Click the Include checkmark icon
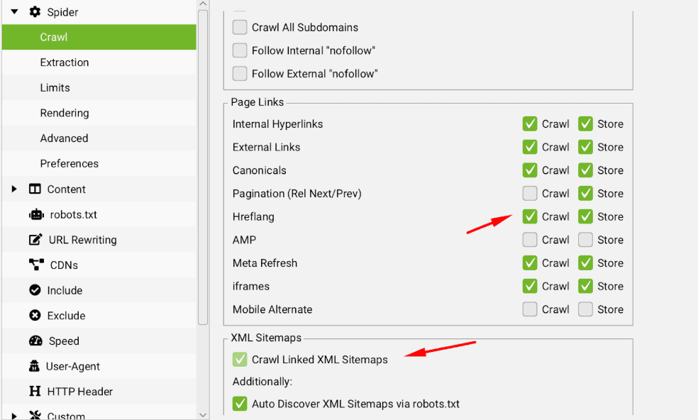The width and height of the screenshot is (698, 420). (x=35, y=290)
